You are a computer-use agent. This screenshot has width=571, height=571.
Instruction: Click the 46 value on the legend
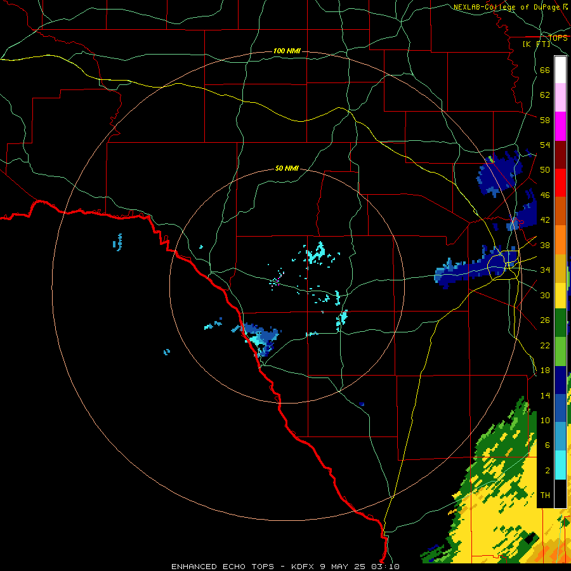(x=545, y=195)
